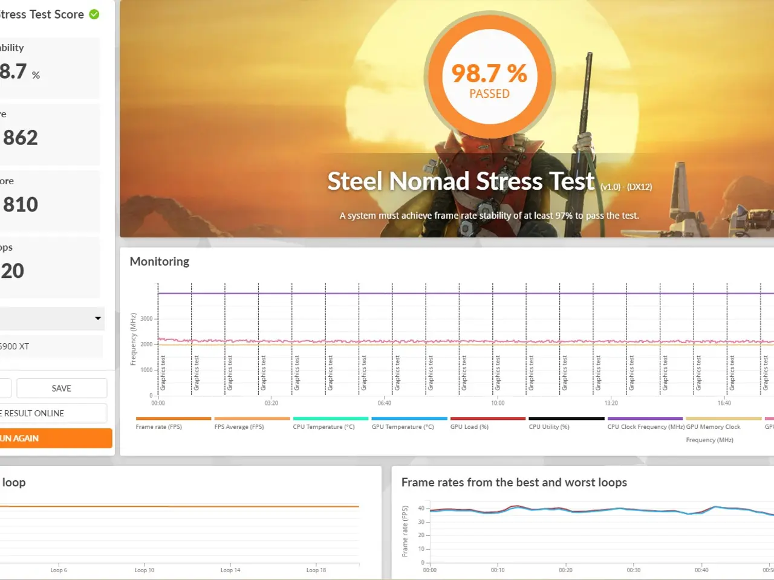774x580 pixels.
Task: Click the SAVE button
Action: [x=62, y=388]
